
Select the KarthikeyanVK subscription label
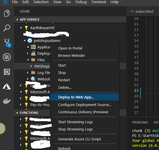coord(42,28)
